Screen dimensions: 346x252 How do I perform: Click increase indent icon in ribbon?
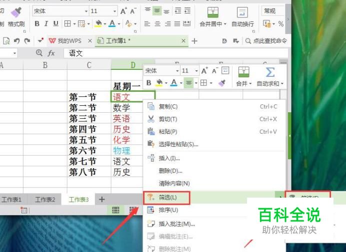pyautogui.click(x=187, y=10)
